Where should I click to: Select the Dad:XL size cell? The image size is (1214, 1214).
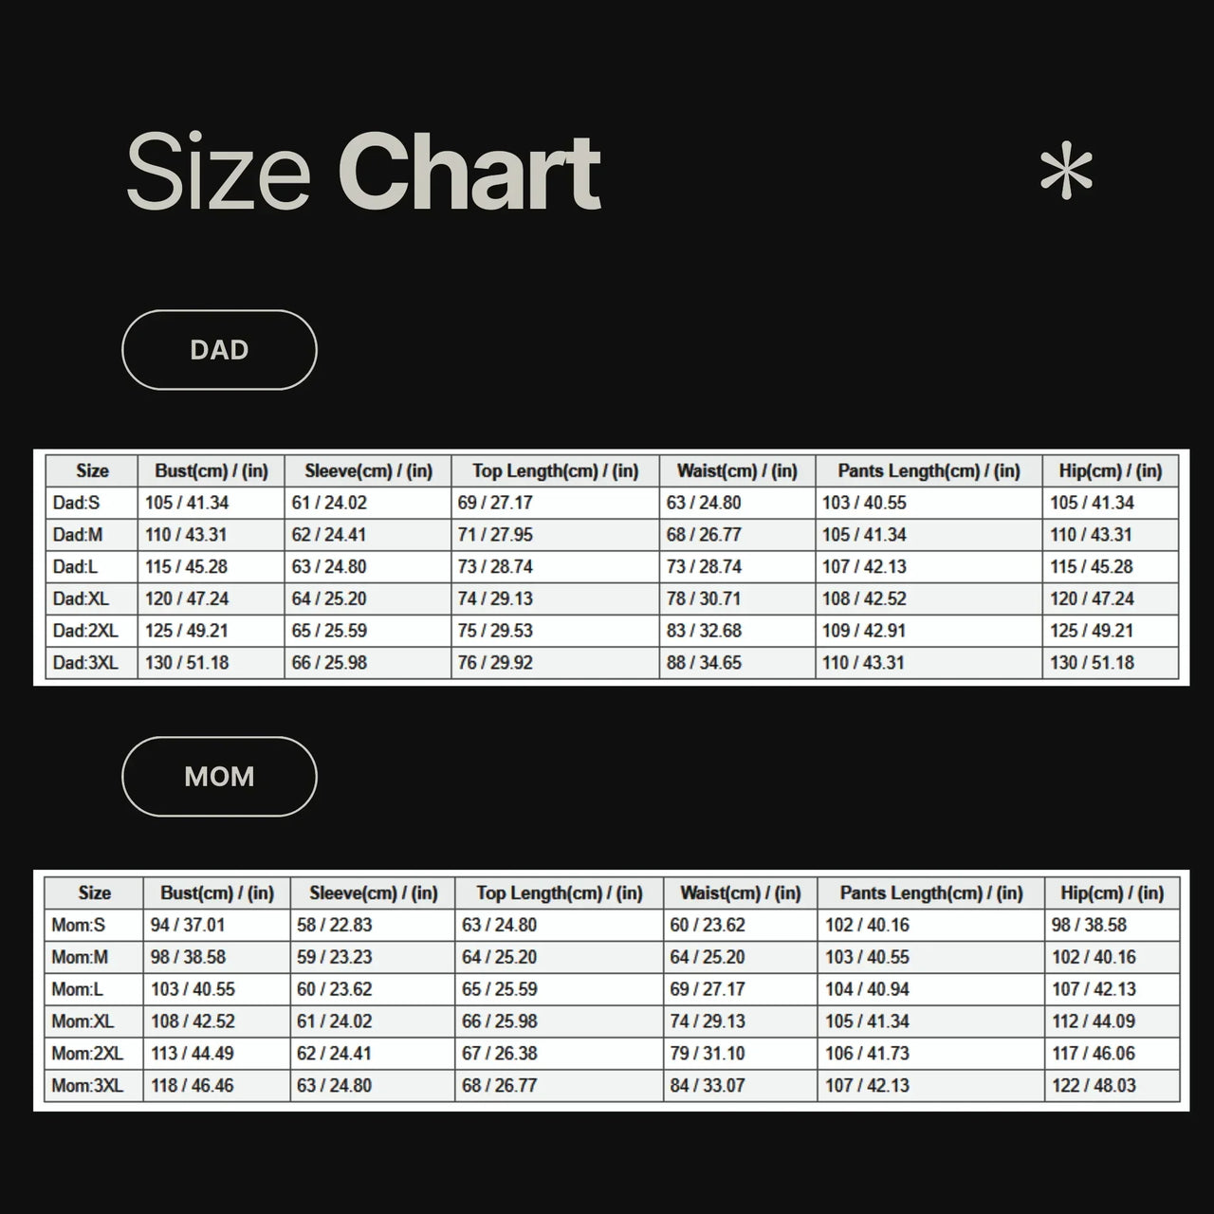pos(82,598)
